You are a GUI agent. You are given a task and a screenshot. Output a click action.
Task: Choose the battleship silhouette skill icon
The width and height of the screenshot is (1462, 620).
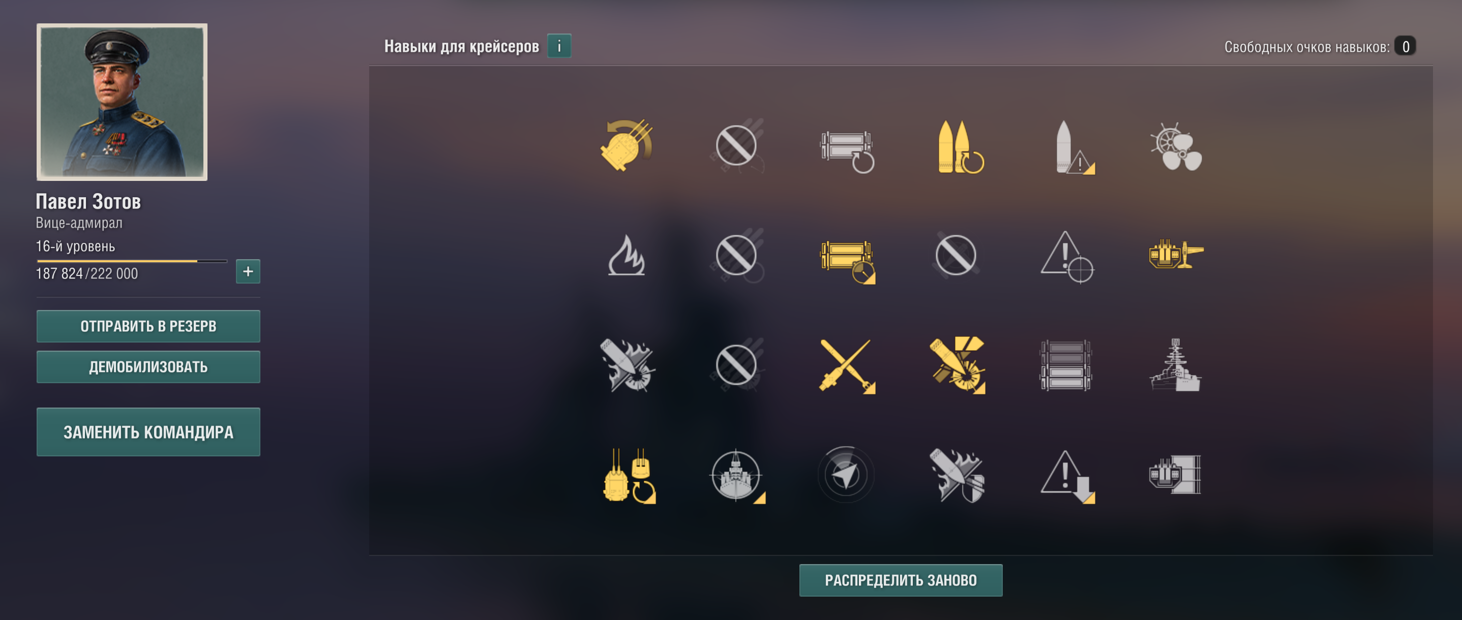(1175, 365)
